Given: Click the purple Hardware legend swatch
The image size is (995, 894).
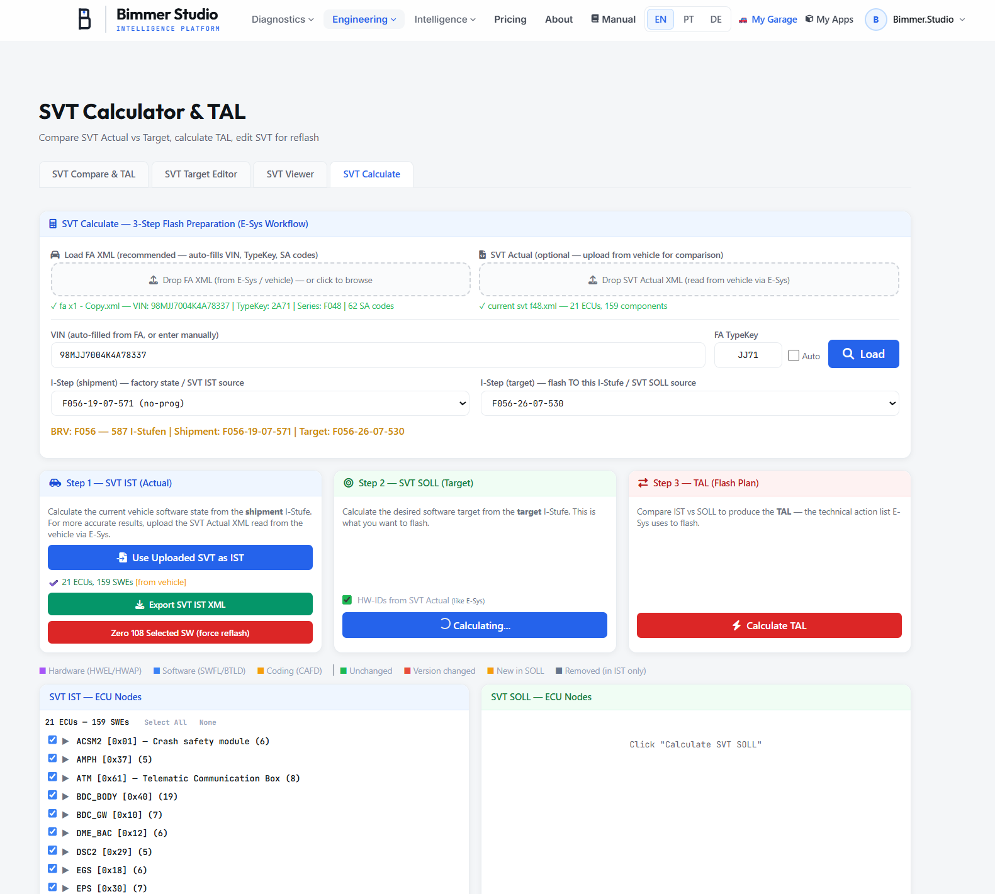Looking at the screenshot, I should tap(43, 671).
